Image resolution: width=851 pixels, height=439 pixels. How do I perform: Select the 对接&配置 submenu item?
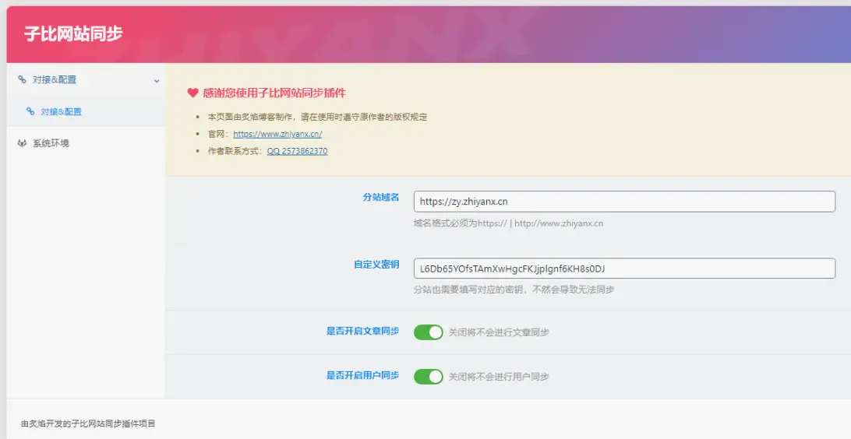pos(86,111)
